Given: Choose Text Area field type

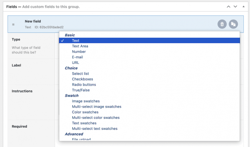Looking at the screenshot, I should coord(80,46).
